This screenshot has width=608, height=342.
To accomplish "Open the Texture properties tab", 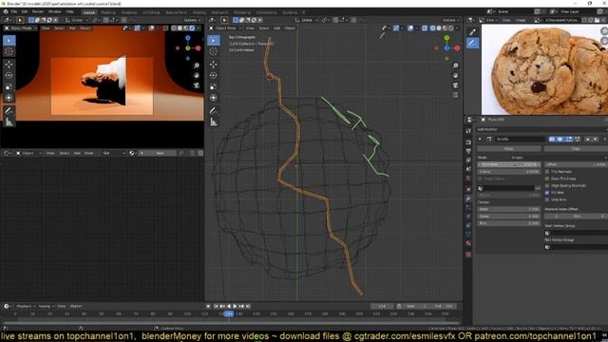I will coord(468,255).
